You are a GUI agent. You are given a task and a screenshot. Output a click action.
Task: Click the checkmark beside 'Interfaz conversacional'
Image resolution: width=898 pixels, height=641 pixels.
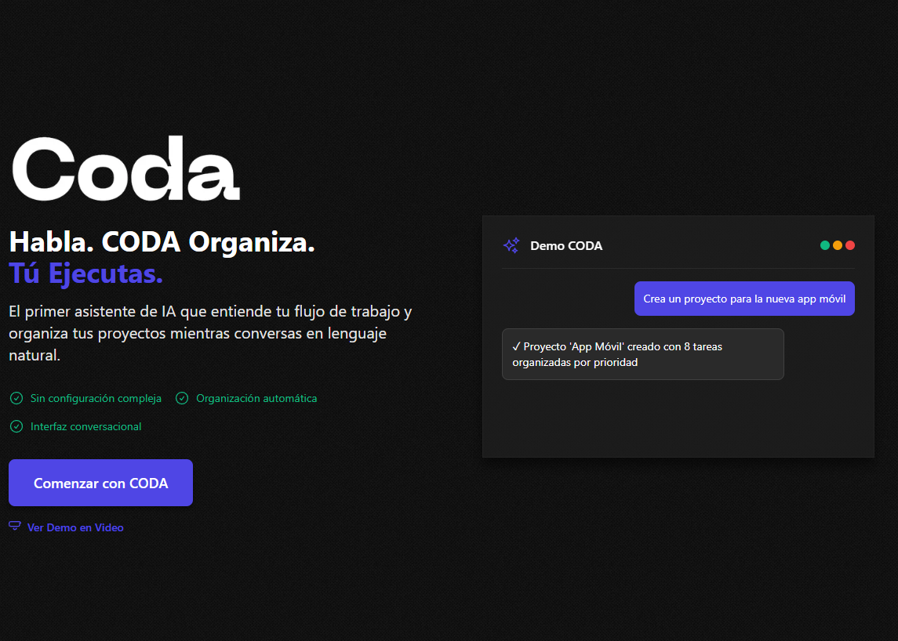click(16, 426)
